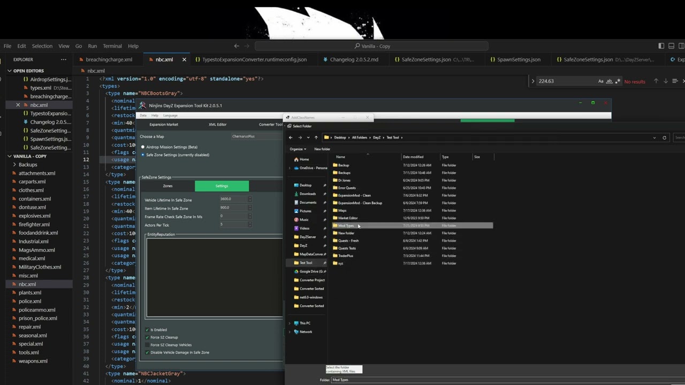The width and height of the screenshot is (685, 385).
Task: Toggle panel layout icon in title bar
Action: (671, 46)
